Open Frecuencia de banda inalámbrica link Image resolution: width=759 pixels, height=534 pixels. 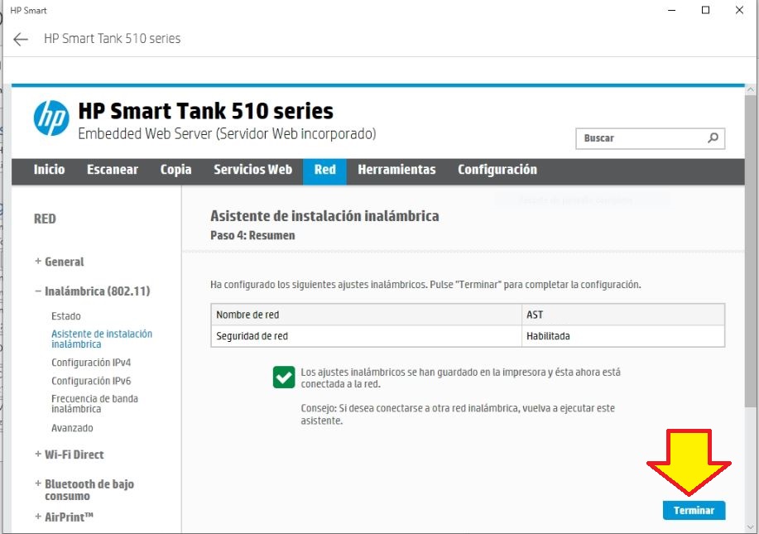click(x=94, y=404)
